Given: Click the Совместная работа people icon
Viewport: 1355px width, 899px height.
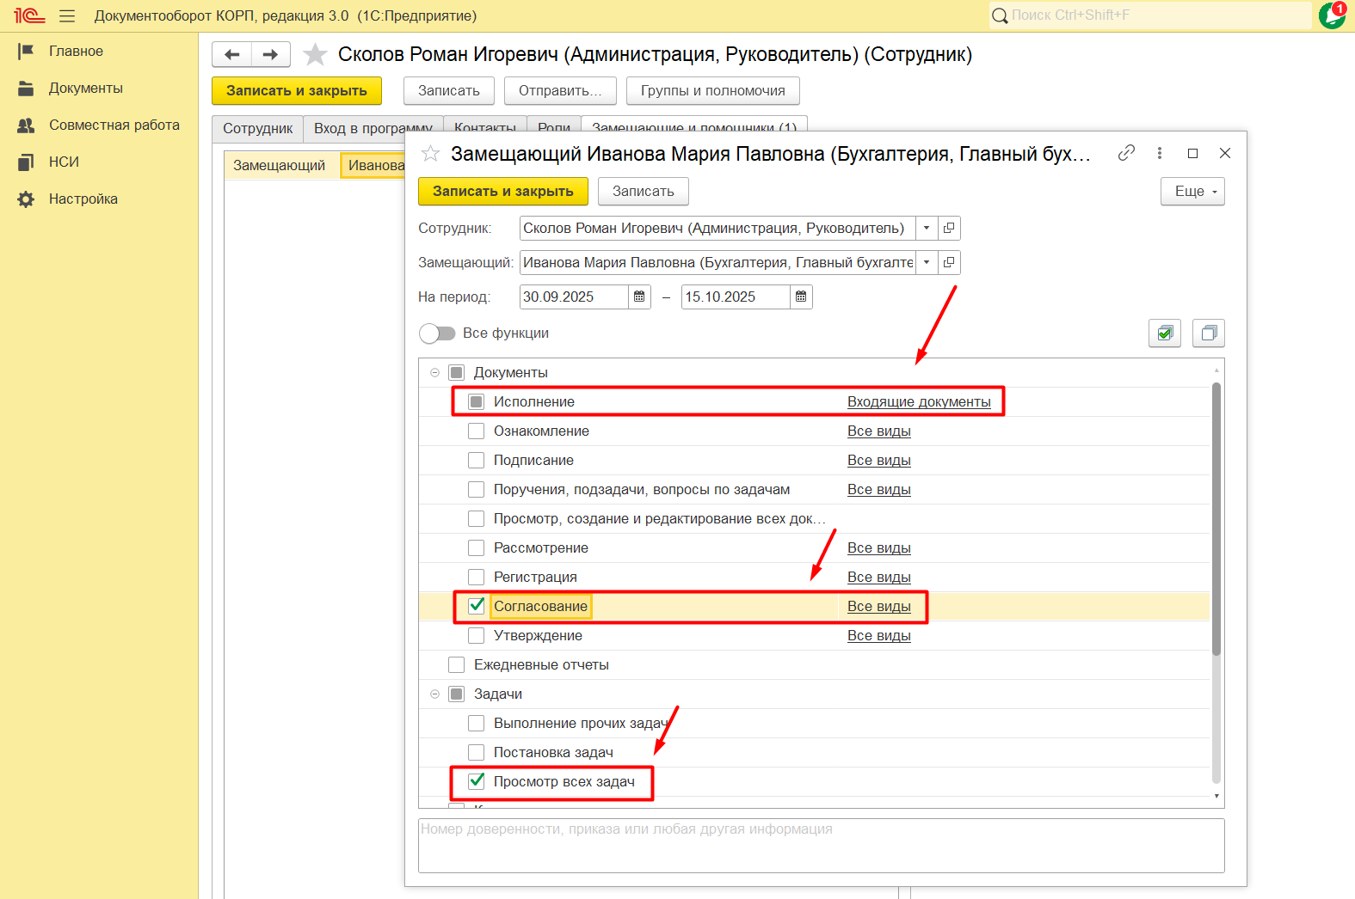Looking at the screenshot, I should pyautogui.click(x=26, y=125).
